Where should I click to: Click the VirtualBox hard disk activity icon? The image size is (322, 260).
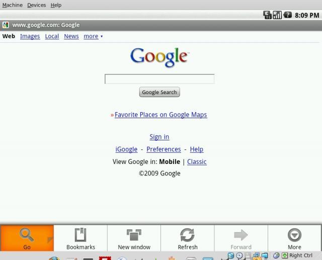click(x=231, y=255)
